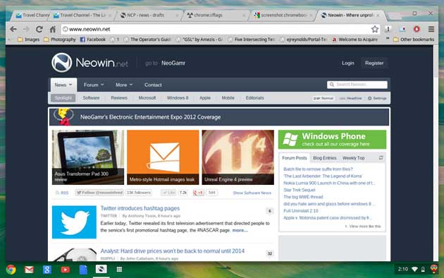
Task: Launch Gmail from the shelf
Action: (x=29, y=270)
